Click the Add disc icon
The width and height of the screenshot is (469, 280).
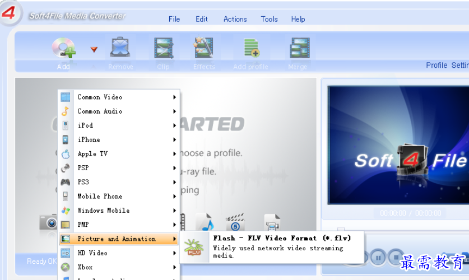[x=63, y=48]
